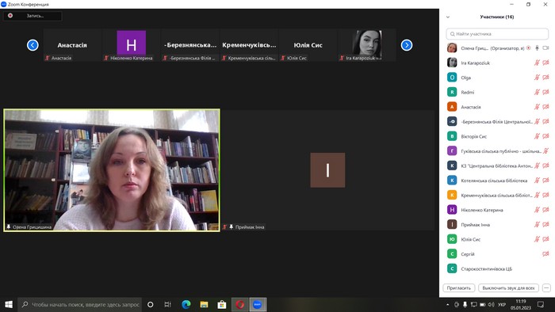Select Кременчуківська сільська бібліот row in list
This screenshot has width=555, height=312.
point(497,195)
